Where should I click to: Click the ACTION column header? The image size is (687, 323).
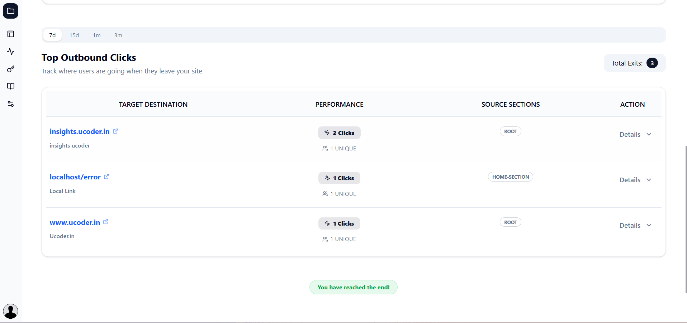point(632,104)
